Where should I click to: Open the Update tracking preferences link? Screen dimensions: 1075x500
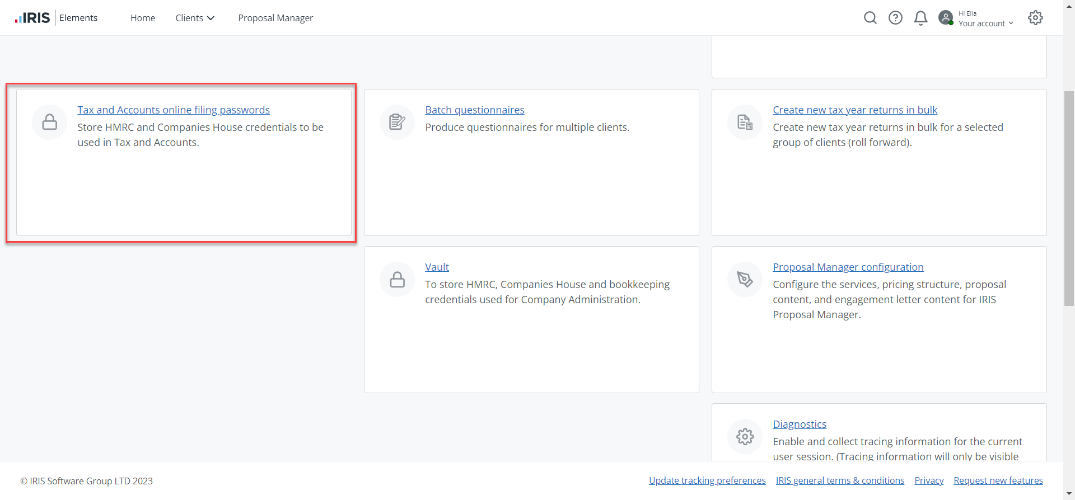pos(707,480)
